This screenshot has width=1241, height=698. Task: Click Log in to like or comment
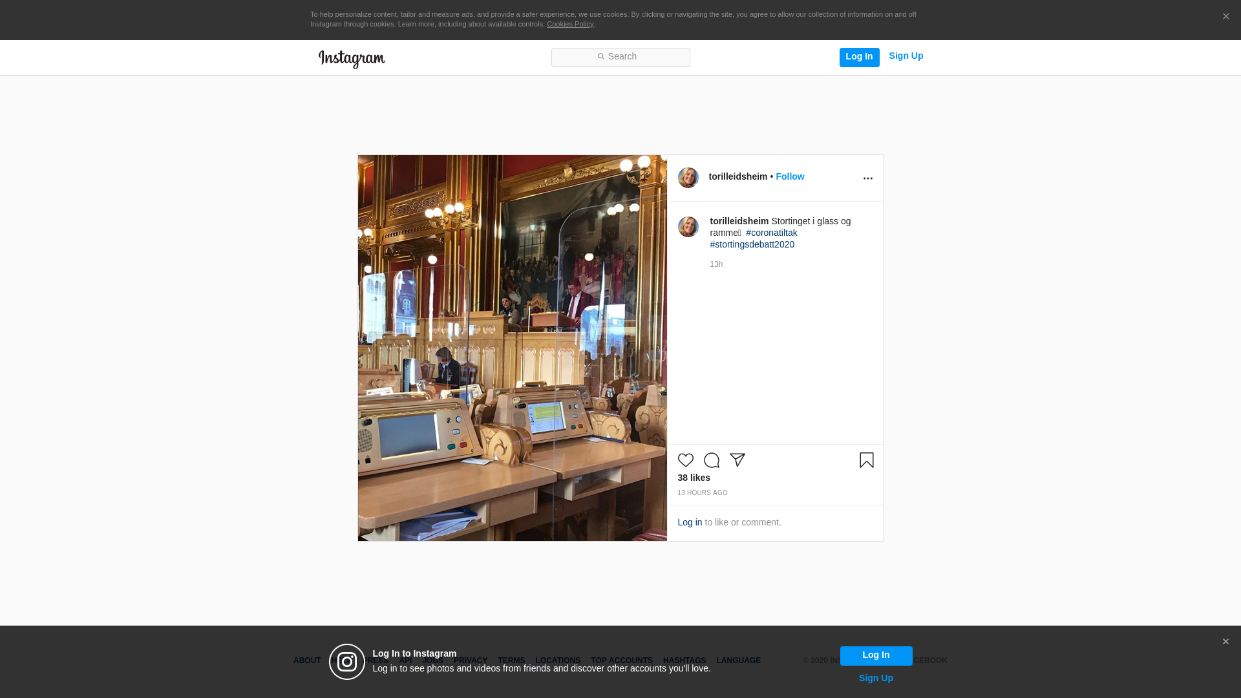click(690, 522)
